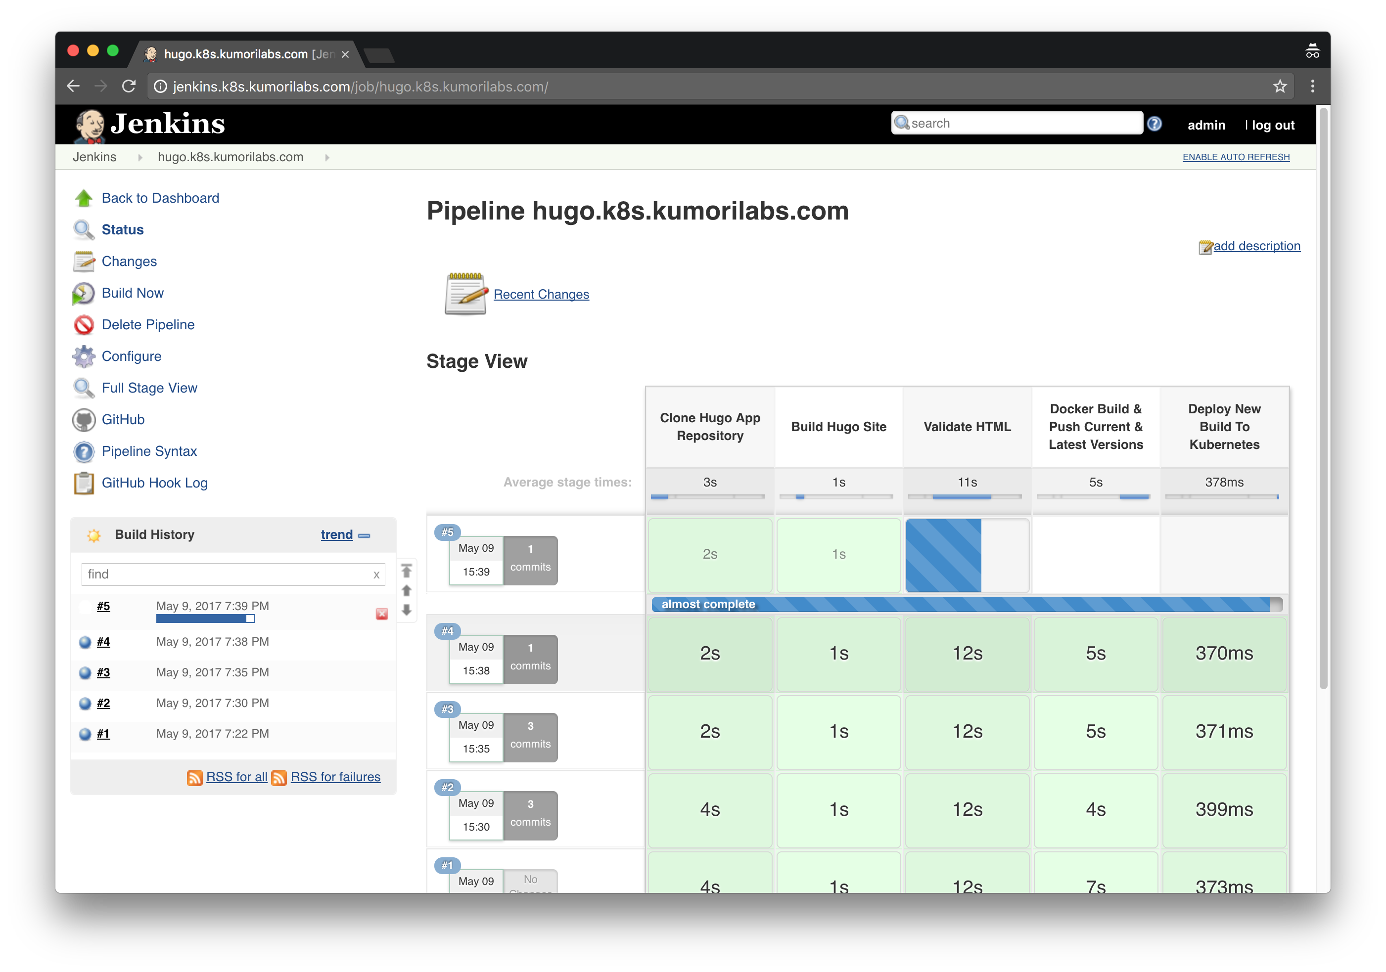The height and width of the screenshot is (972, 1386).
Task: Select Delete Pipeline in sidebar
Action: 148,325
